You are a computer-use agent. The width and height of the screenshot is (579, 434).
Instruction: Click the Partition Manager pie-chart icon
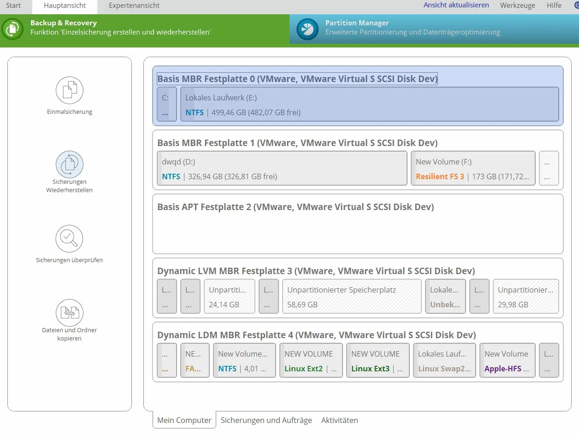(307, 29)
